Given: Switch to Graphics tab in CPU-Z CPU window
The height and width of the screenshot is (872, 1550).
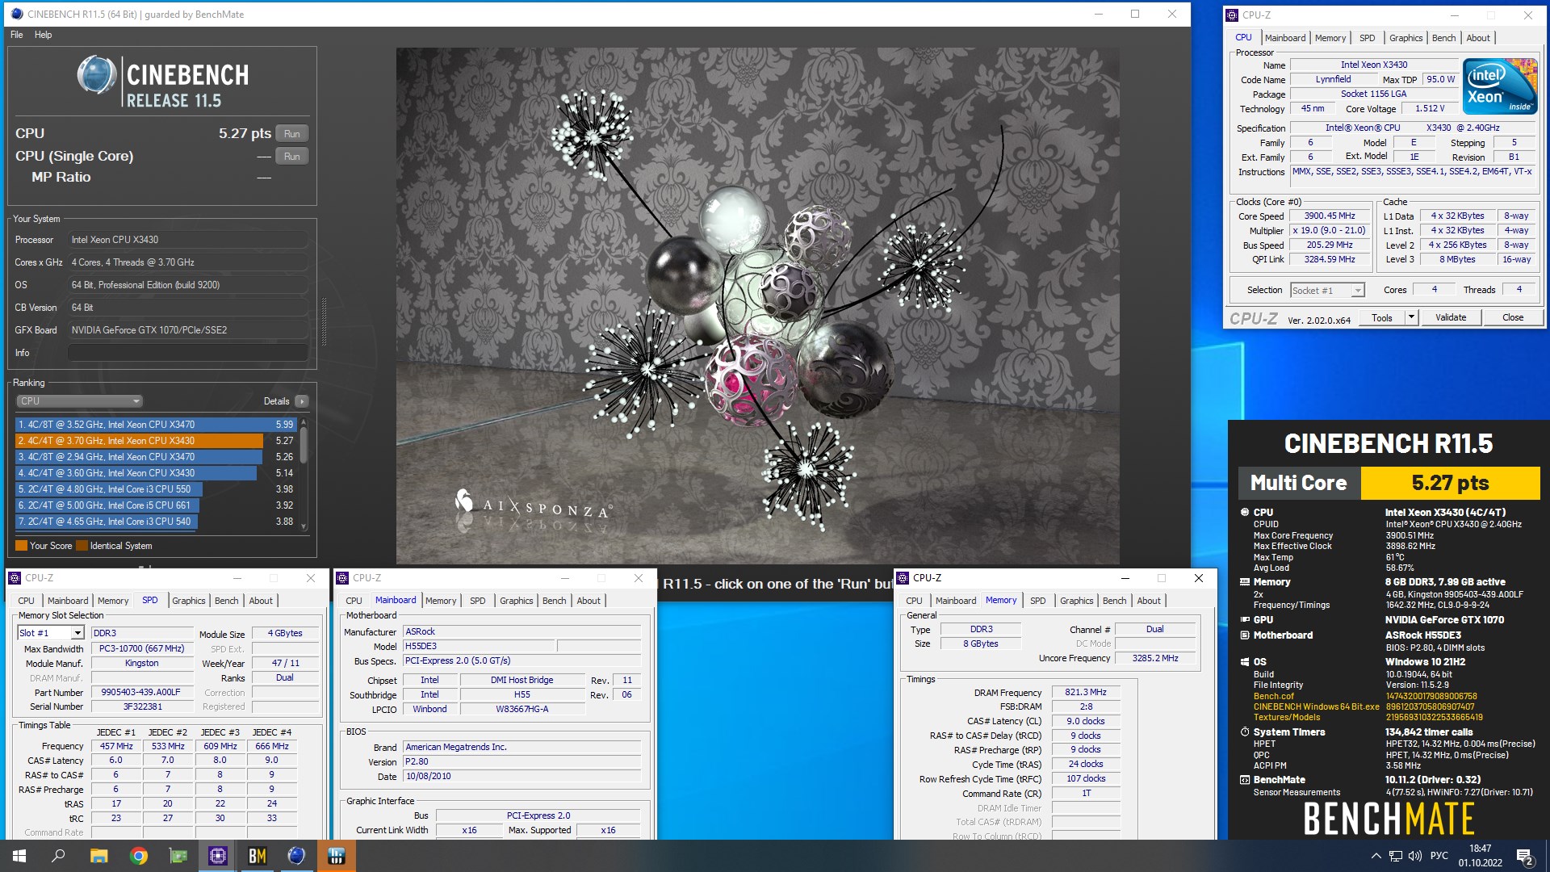Looking at the screenshot, I should tap(1405, 38).
